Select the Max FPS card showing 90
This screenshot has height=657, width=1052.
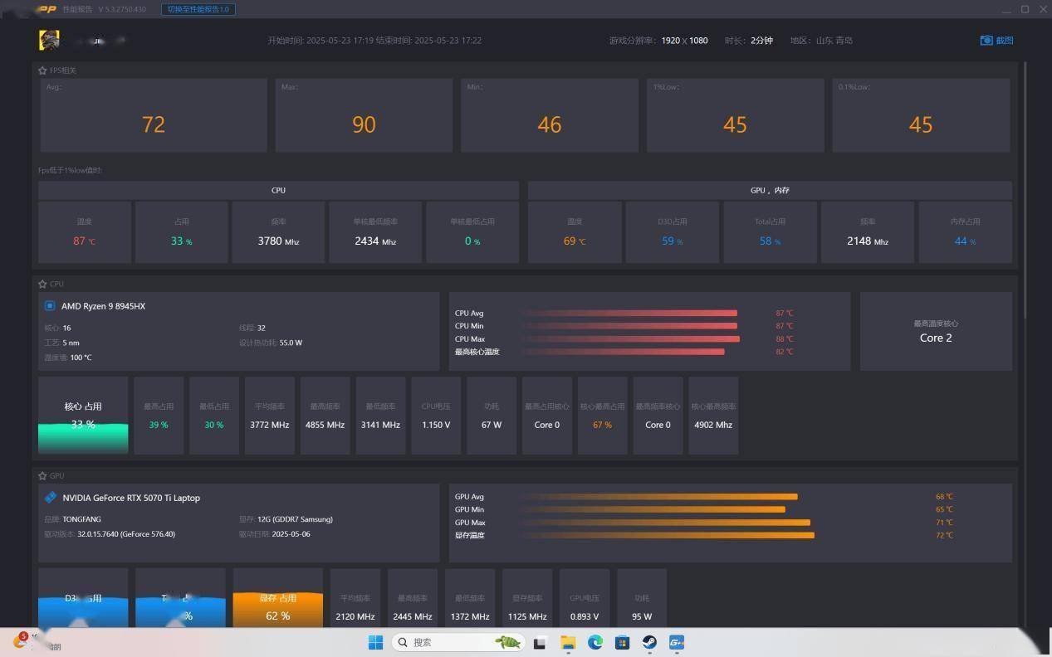tap(364, 115)
